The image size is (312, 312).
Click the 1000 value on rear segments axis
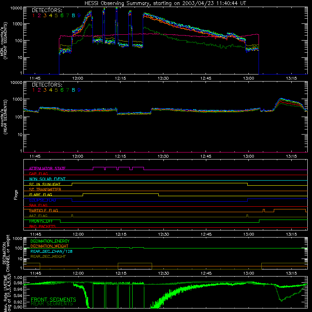[17, 99]
